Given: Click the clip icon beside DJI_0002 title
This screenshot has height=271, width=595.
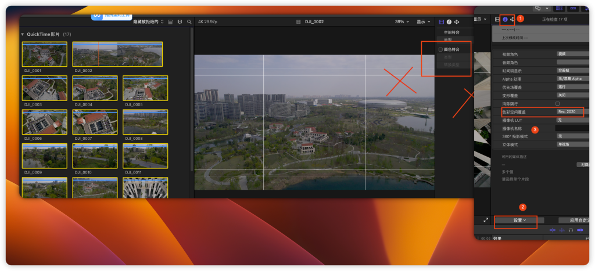Looking at the screenshot, I should pyautogui.click(x=299, y=22).
